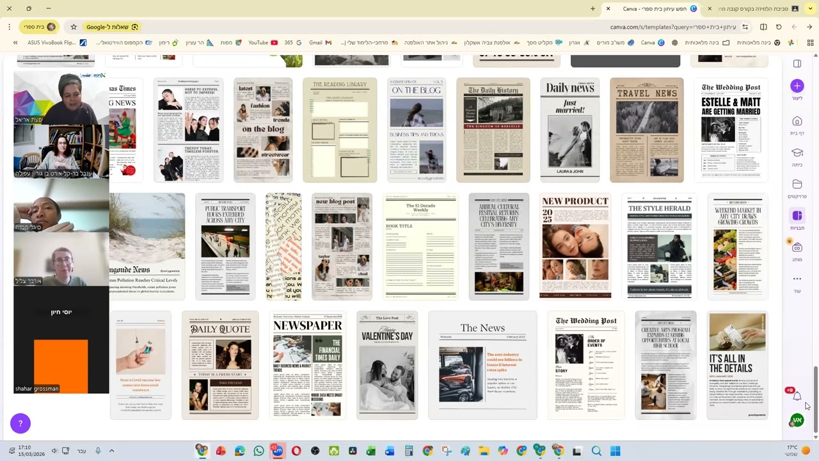Choose The Style Herald template
The image size is (819, 461).
659,247
